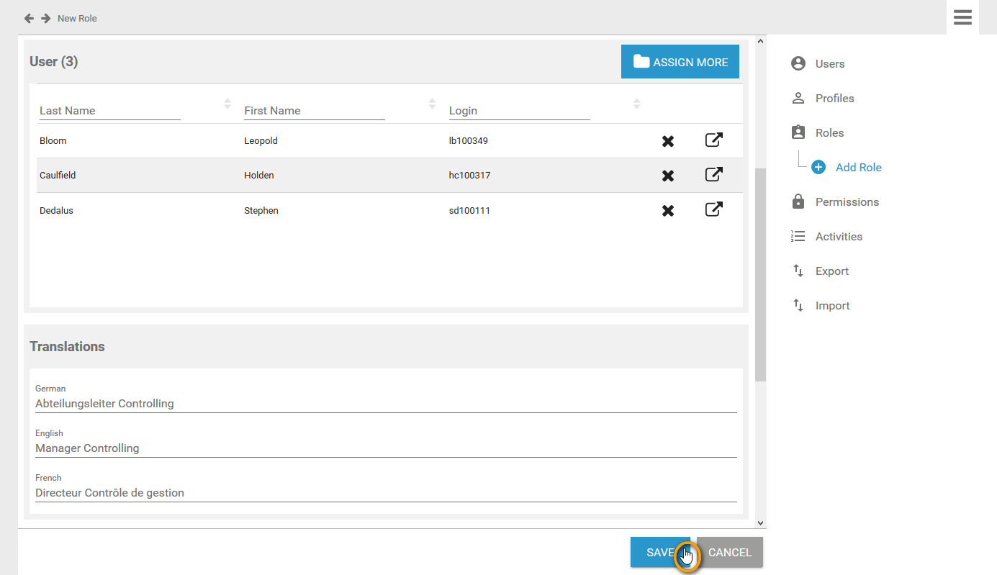Go forward using the right arrow
This screenshot has width=997, height=575.
pyautogui.click(x=46, y=18)
